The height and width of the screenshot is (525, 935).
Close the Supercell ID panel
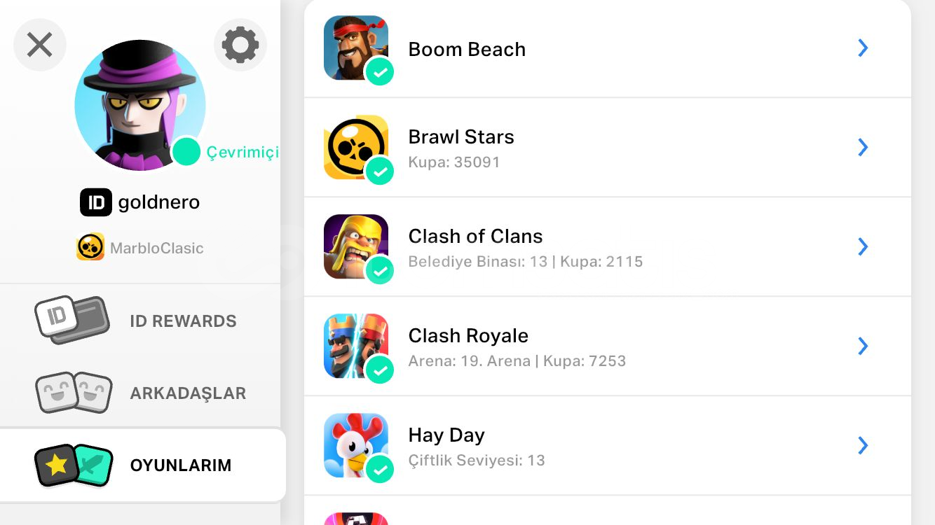click(40, 45)
